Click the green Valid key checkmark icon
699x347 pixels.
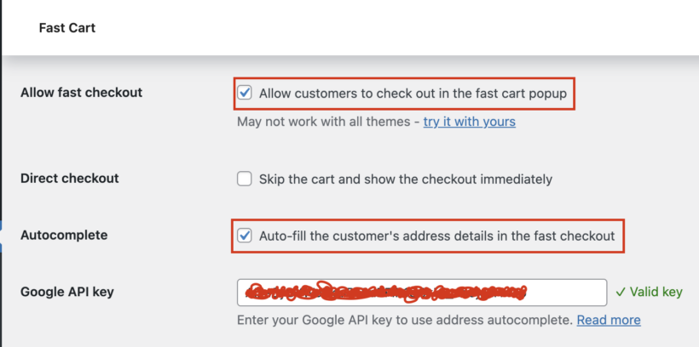[620, 292]
